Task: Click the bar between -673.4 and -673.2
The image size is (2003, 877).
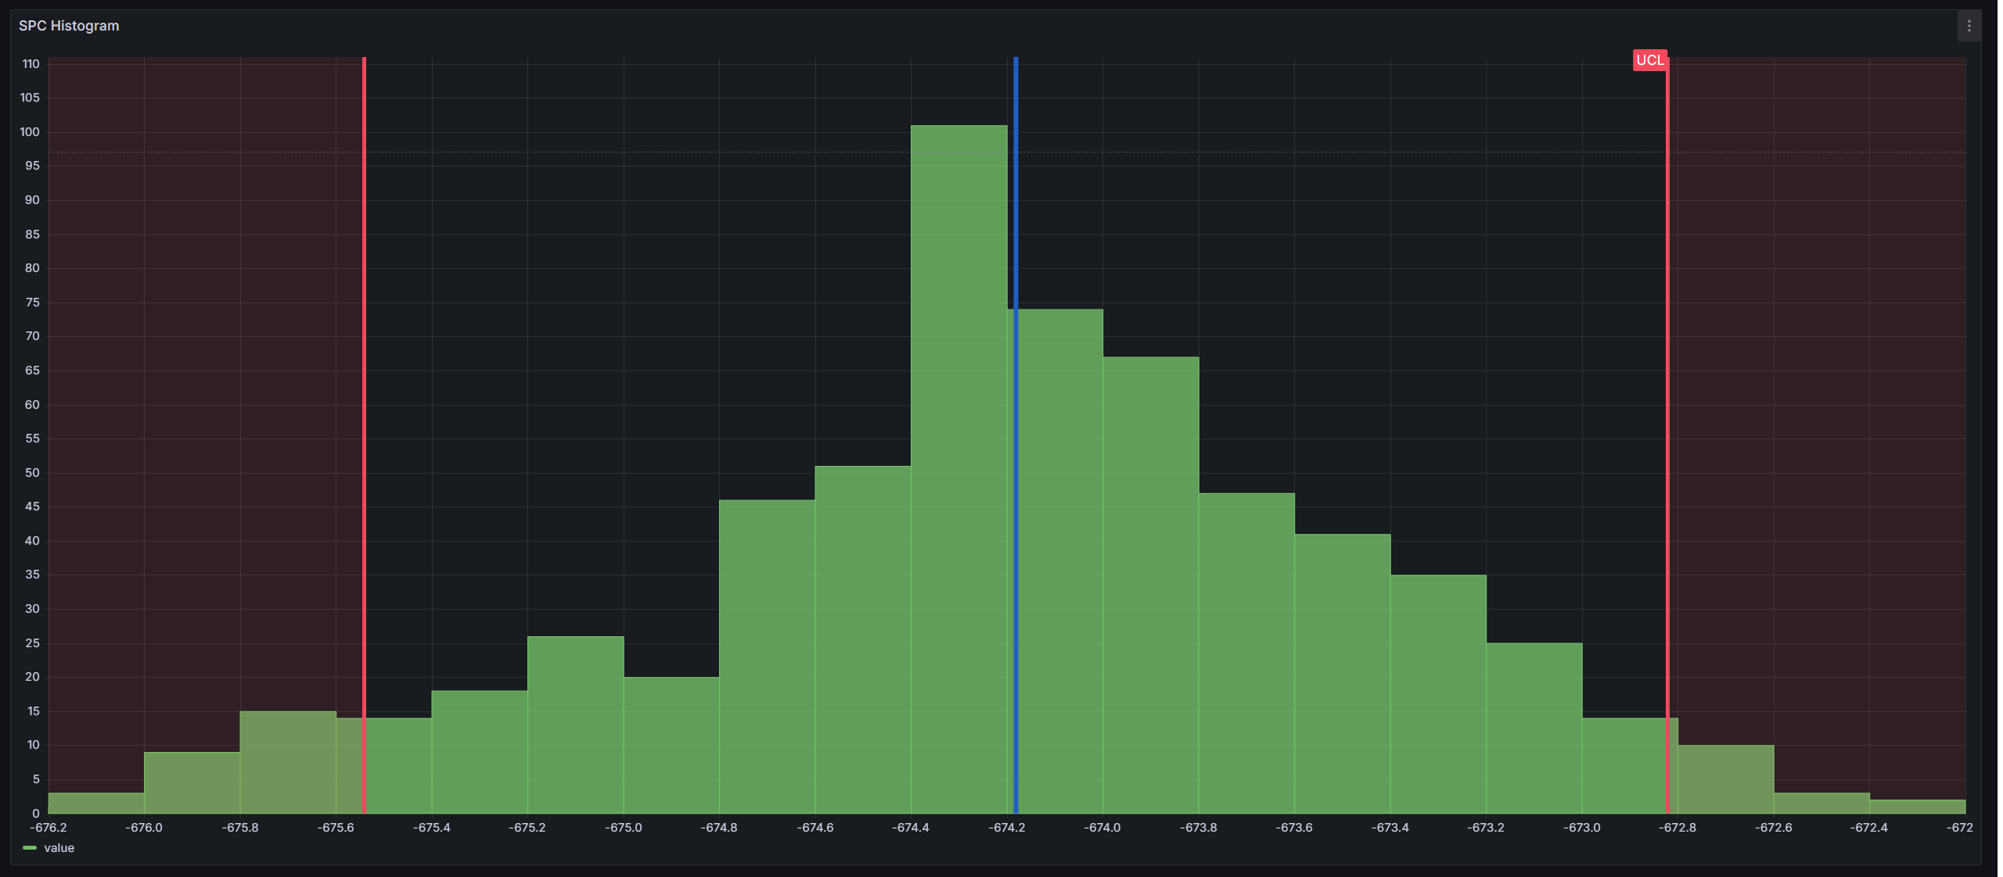Action: click(x=1439, y=694)
